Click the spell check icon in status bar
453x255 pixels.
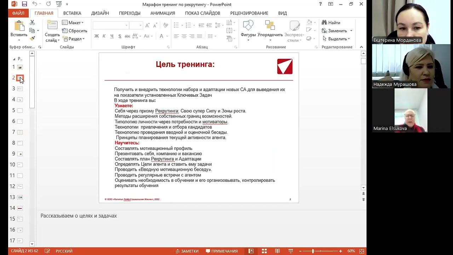47,251
